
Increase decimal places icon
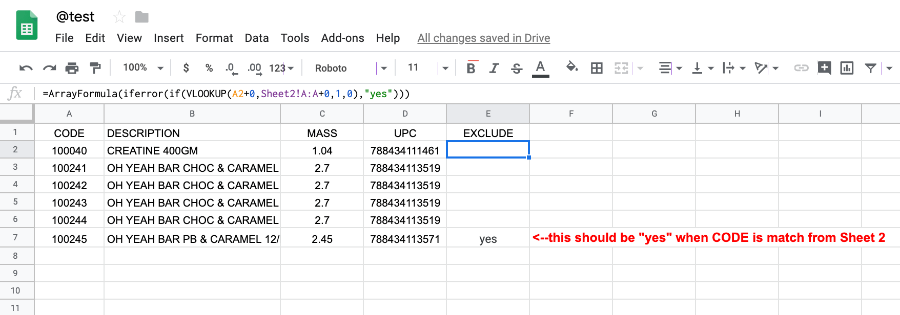coord(255,68)
